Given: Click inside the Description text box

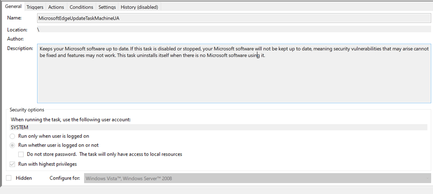Looking at the screenshot, I should 234,73.
